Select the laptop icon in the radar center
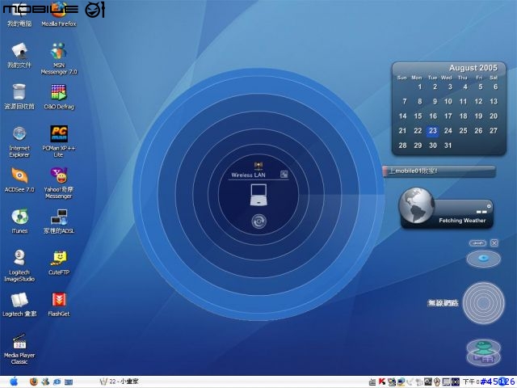This screenshot has height=388, width=517. [258, 195]
